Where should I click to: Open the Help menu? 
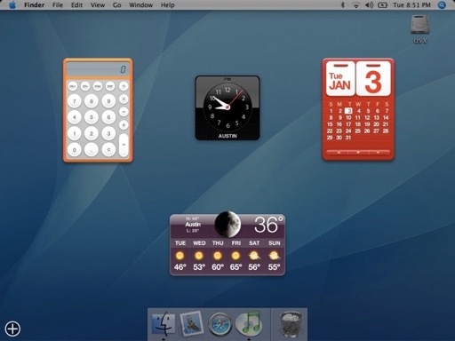click(x=167, y=5)
